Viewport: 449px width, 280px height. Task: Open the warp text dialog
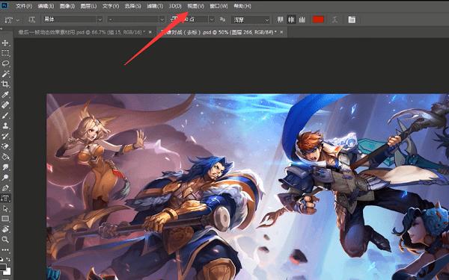pos(335,19)
